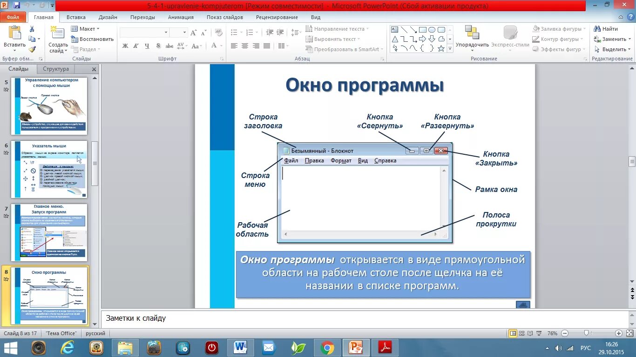The height and width of the screenshot is (357, 636).
Task: Switch to the Показ слайдов tab
Action: (x=225, y=17)
